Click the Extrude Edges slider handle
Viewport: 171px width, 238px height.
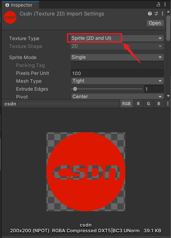tap(75, 89)
